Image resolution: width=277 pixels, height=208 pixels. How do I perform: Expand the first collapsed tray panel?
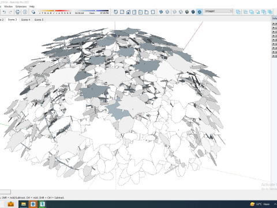click(x=274, y=24)
